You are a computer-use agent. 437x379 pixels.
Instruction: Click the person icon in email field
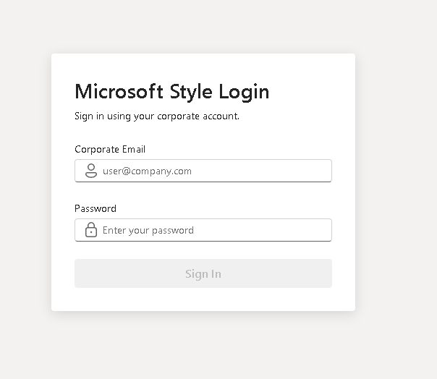tap(91, 171)
